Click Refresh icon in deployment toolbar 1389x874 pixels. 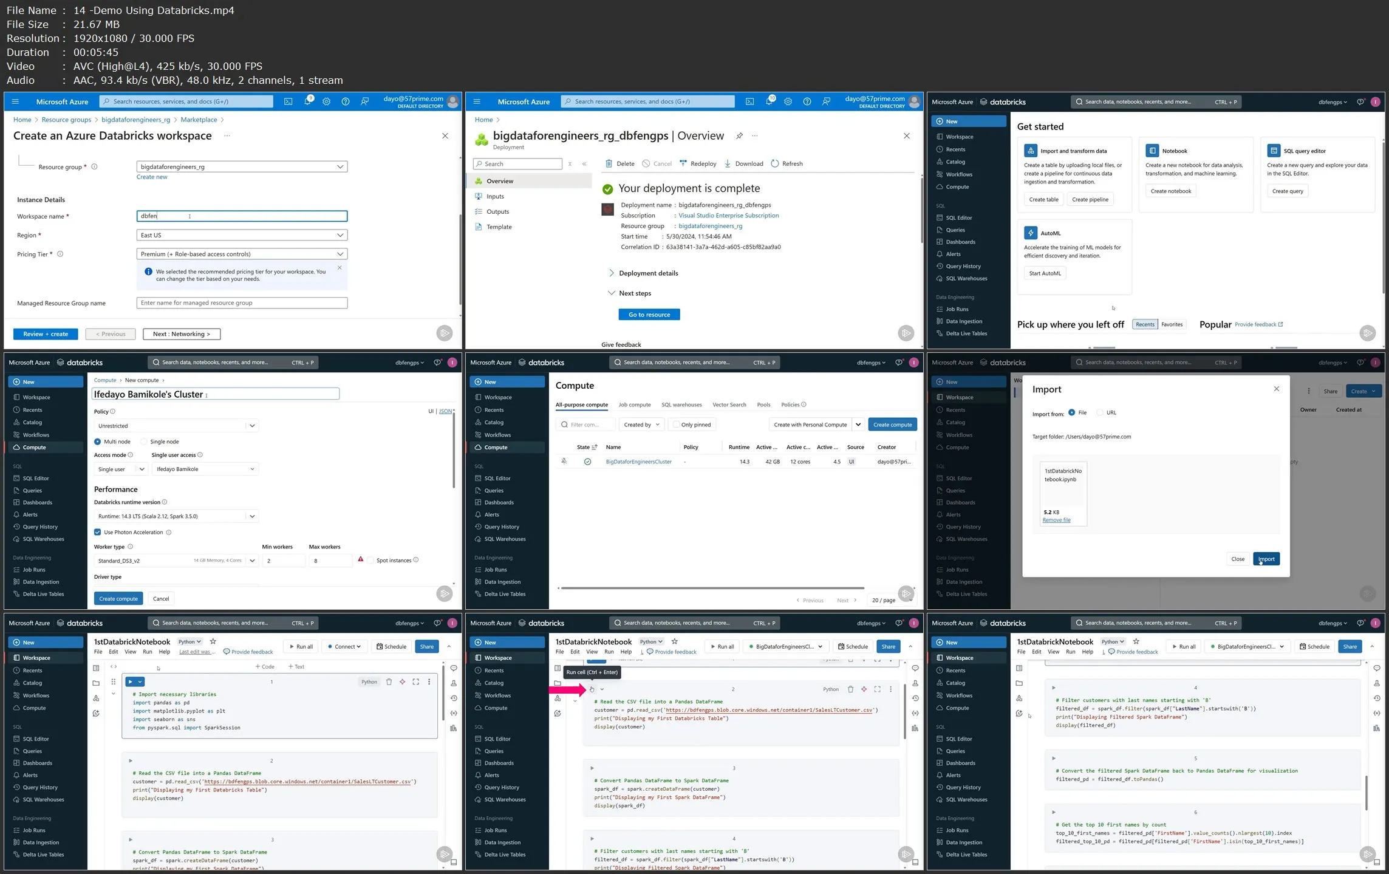pos(774,163)
